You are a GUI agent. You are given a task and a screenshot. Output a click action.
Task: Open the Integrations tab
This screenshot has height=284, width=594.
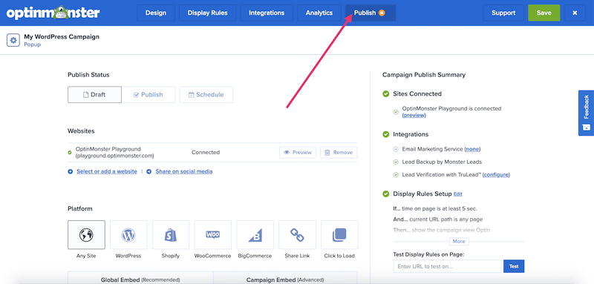point(267,13)
